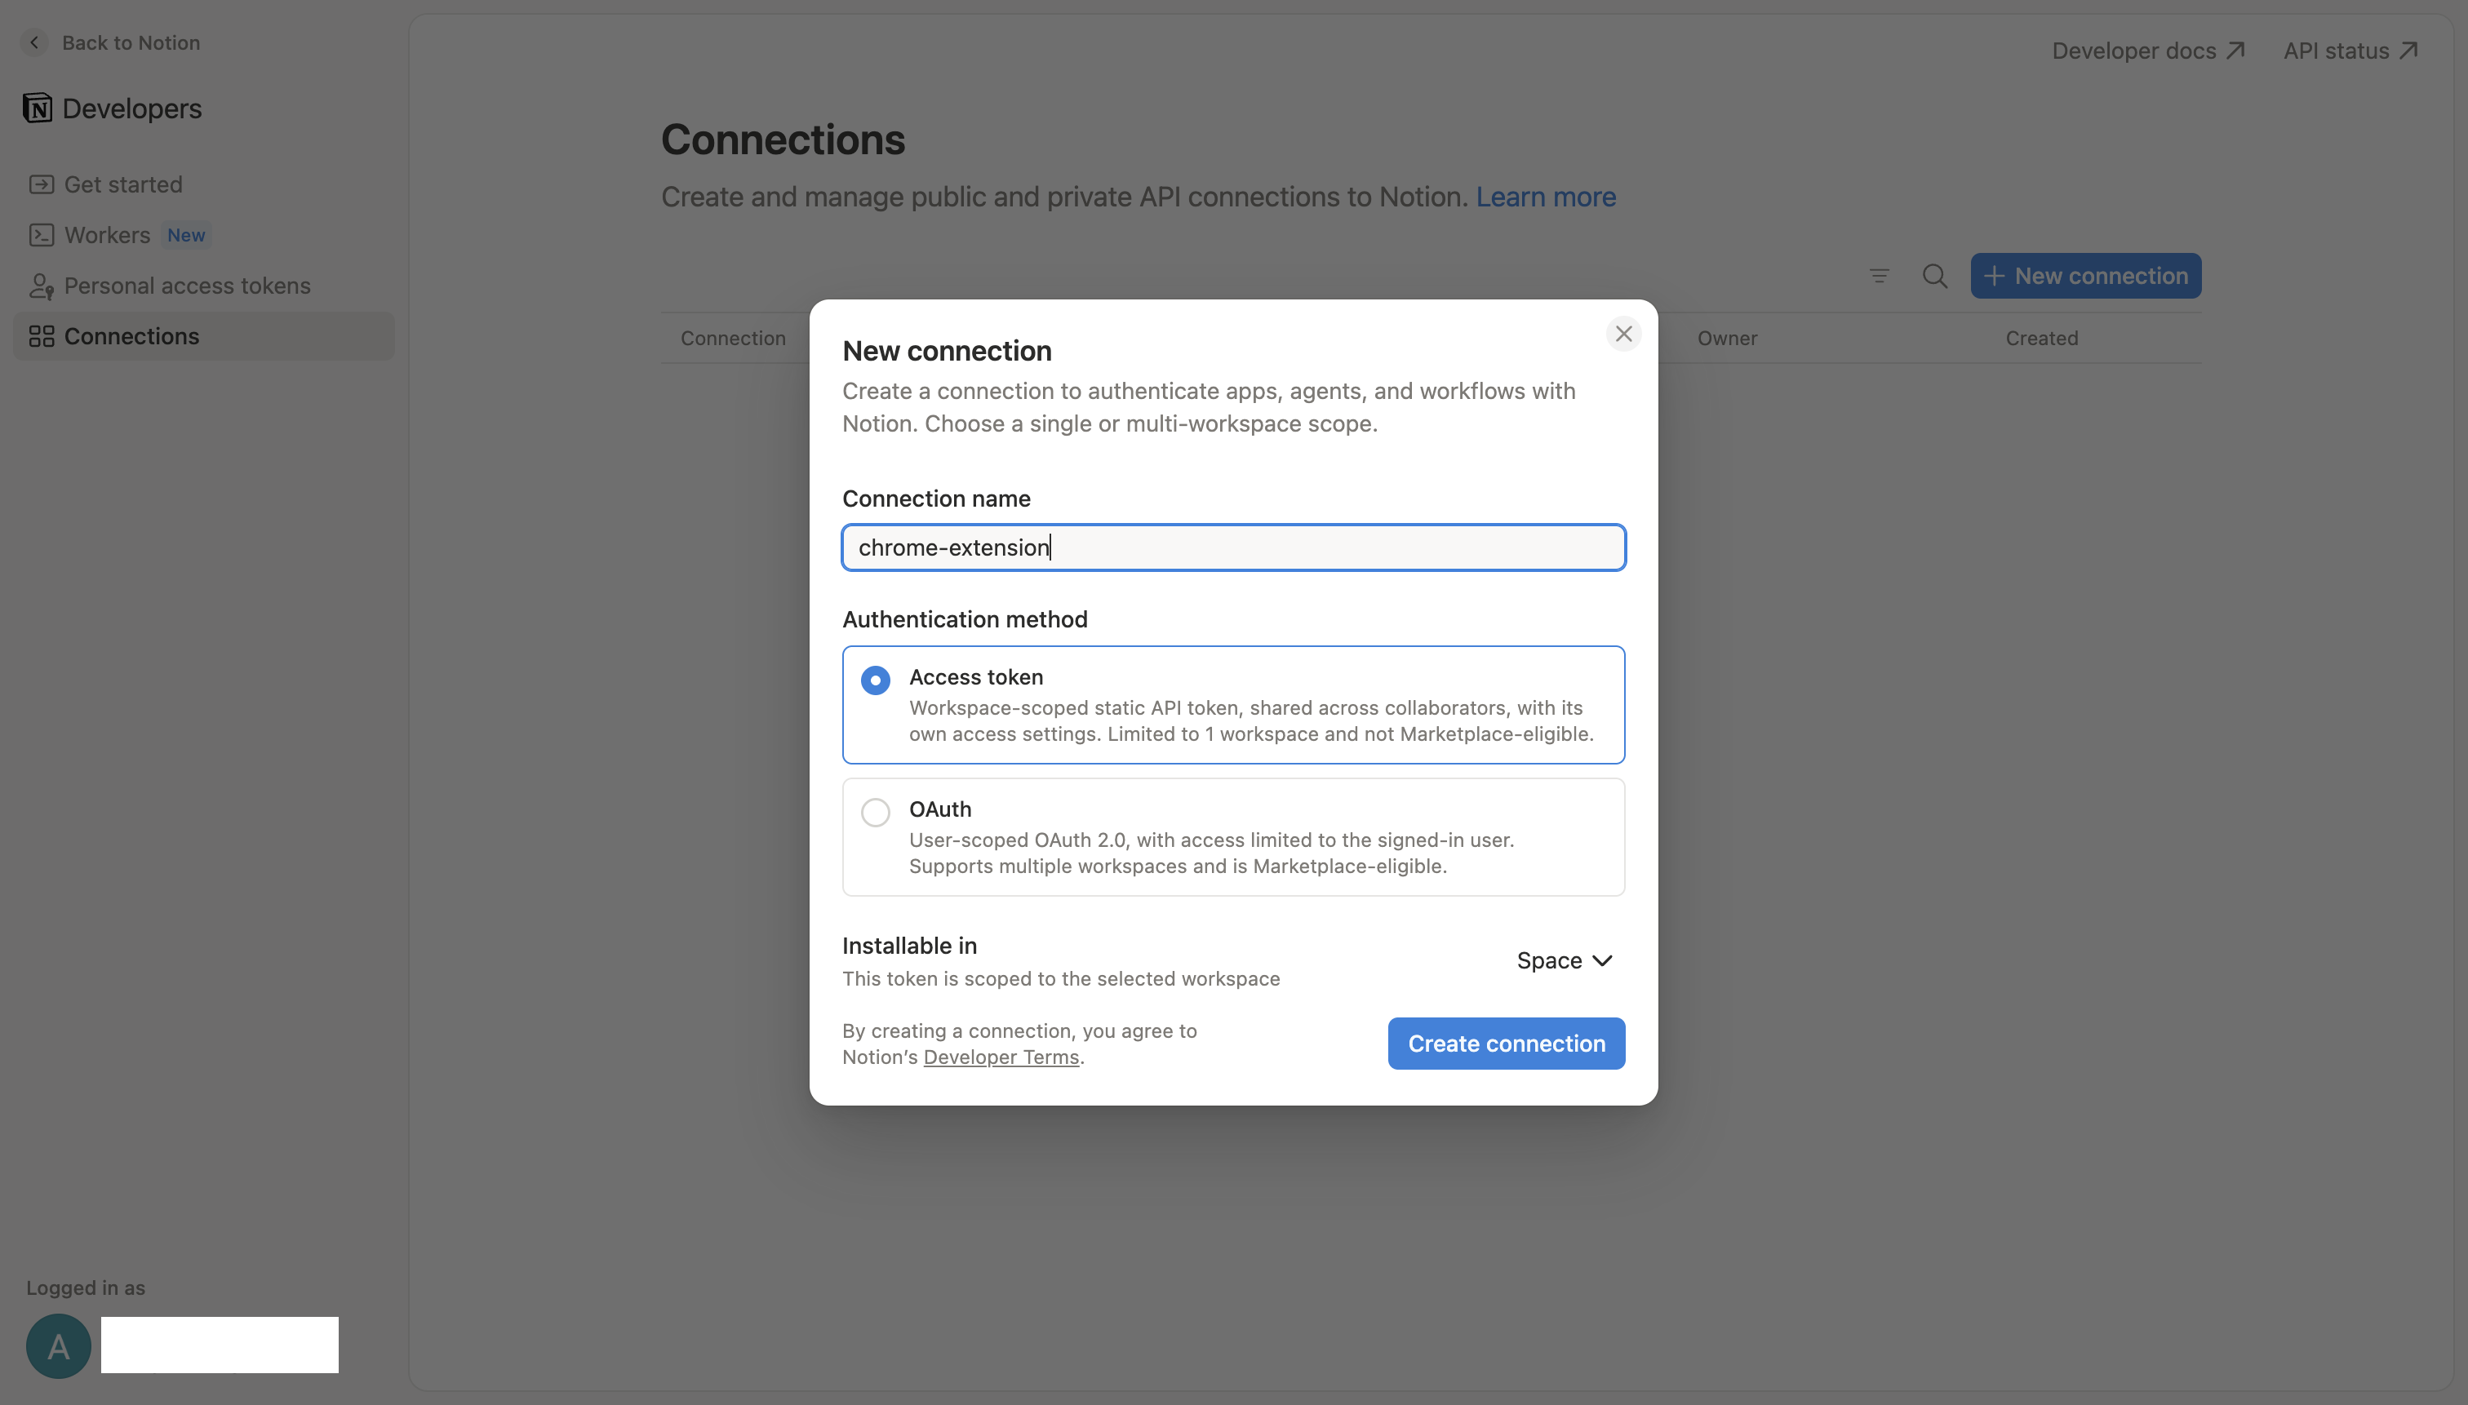This screenshot has height=1405, width=2468.
Task: Open Get started in sidebar
Action: coord(205,184)
